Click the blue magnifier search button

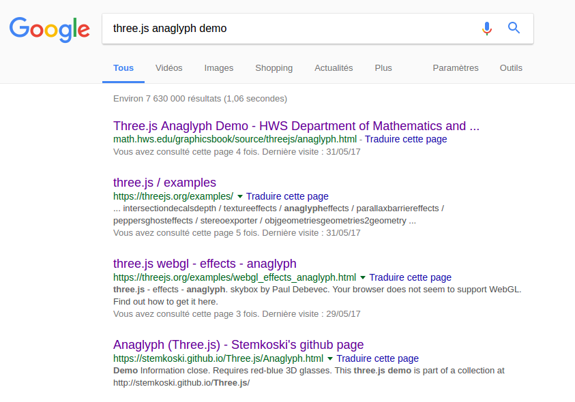514,28
